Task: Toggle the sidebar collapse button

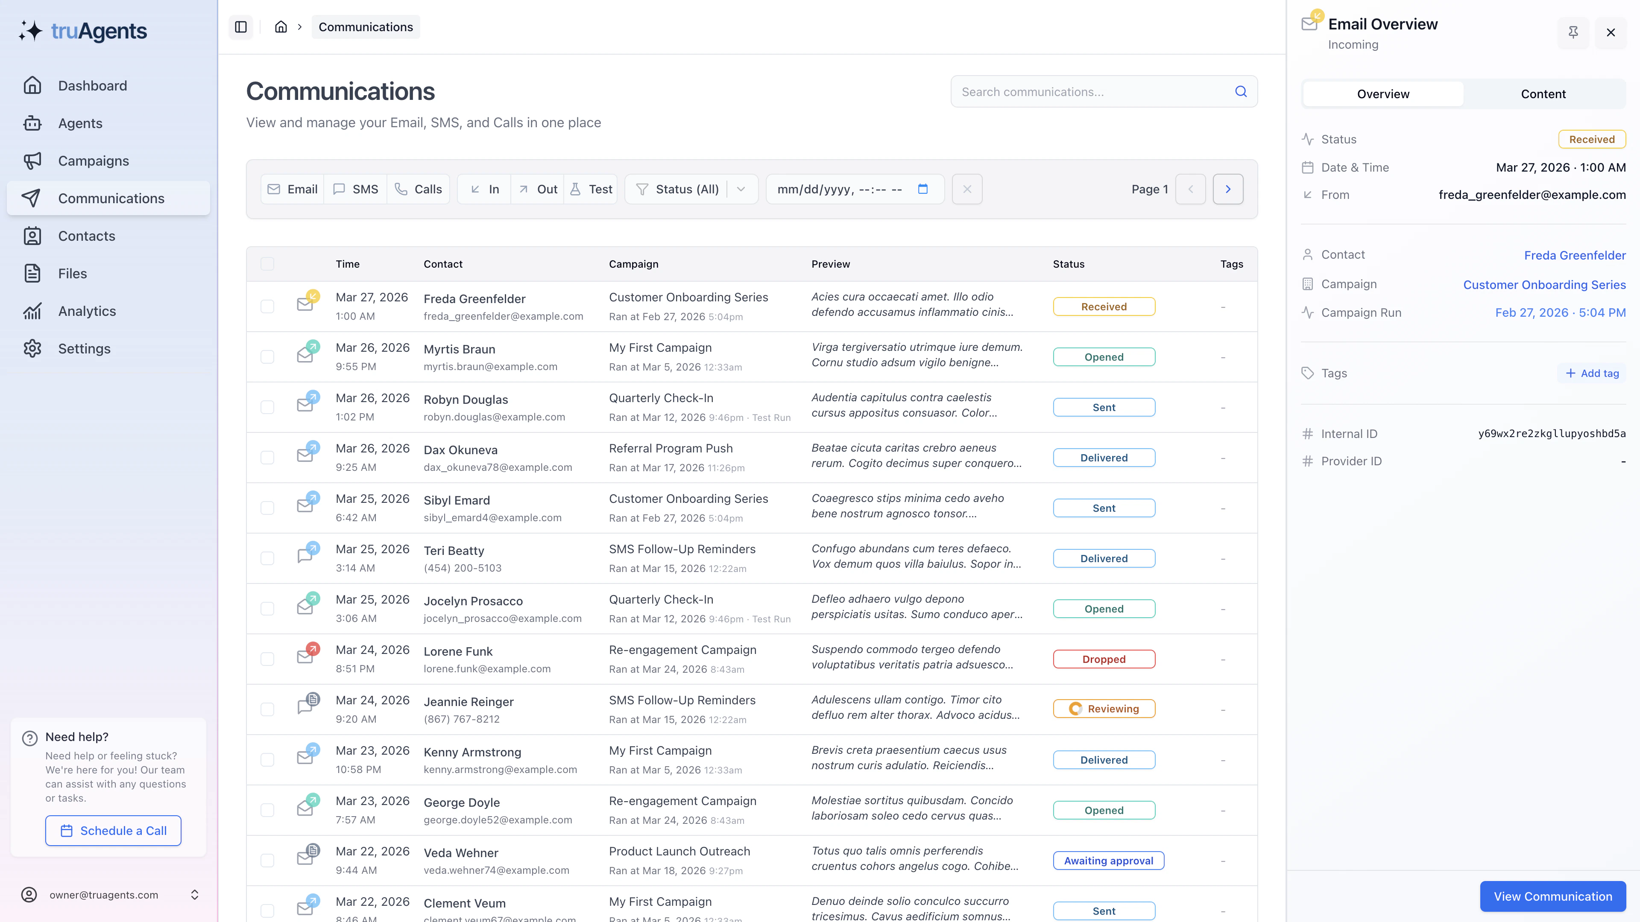Action: (240, 27)
